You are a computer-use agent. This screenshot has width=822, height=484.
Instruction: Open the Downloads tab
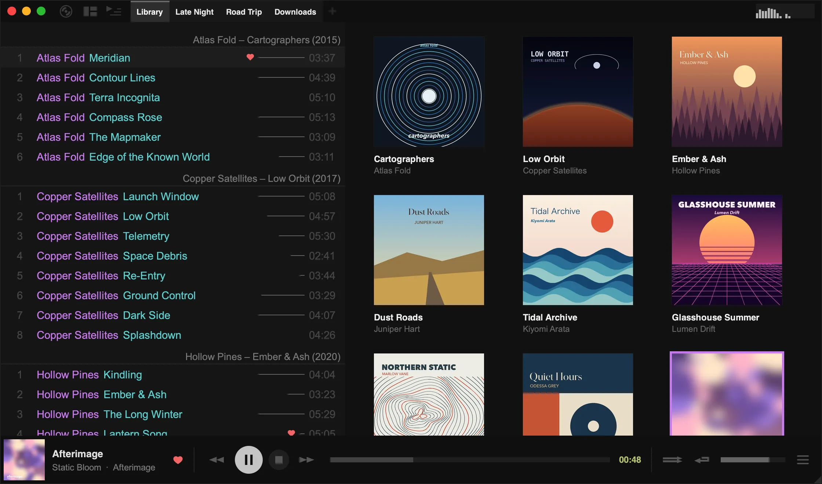[295, 12]
